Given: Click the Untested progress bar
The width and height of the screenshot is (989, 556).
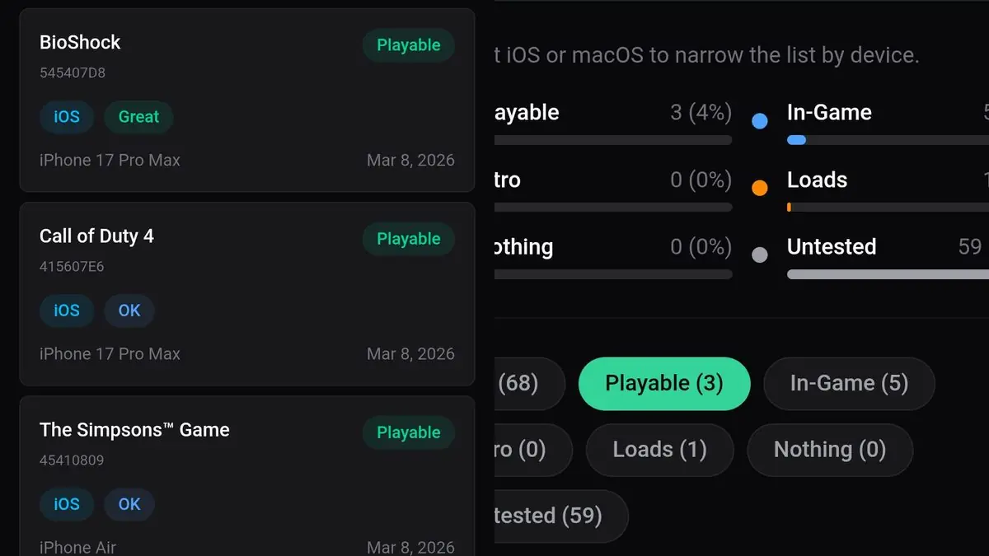Looking at the screenshot, I should pyautogui.click(x=887, y=274).
